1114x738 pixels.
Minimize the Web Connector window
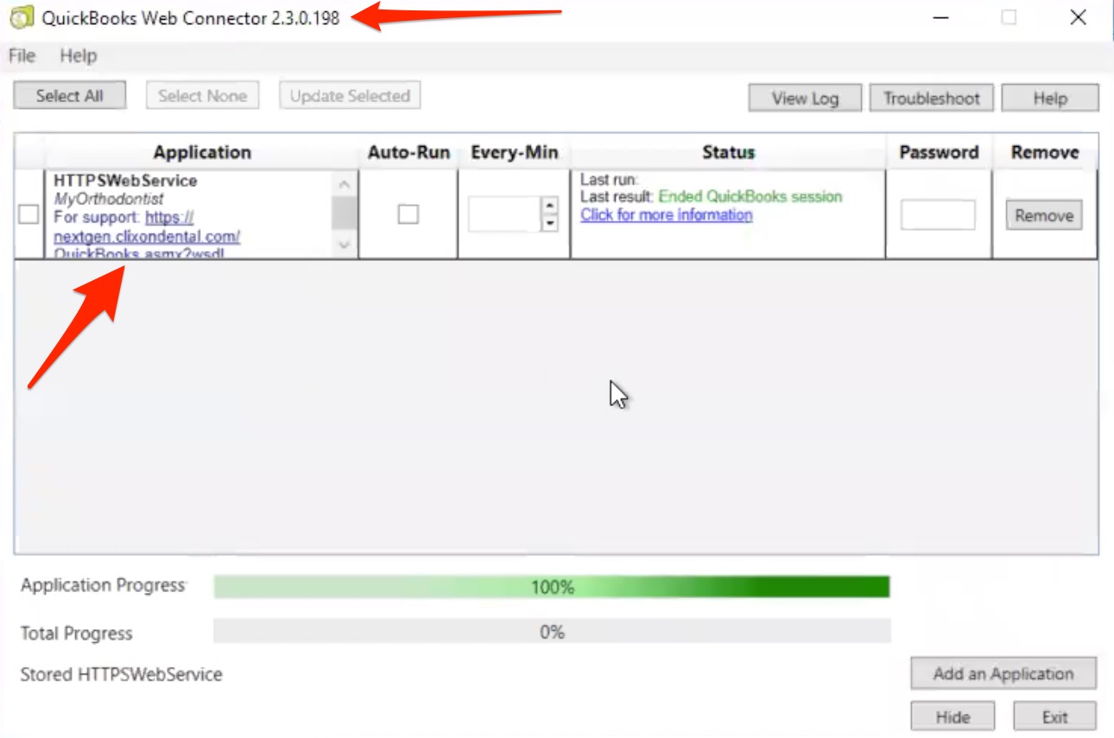940,17
